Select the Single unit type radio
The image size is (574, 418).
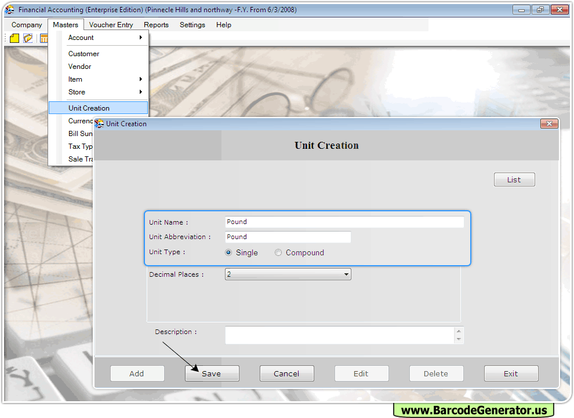pos(228,252)
